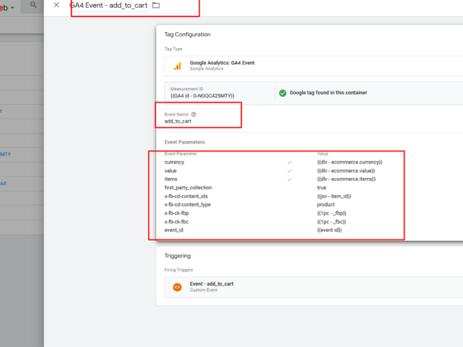
Task: Click the {{dlv - ecommerce.currency}} value
Action: [350, 163]
